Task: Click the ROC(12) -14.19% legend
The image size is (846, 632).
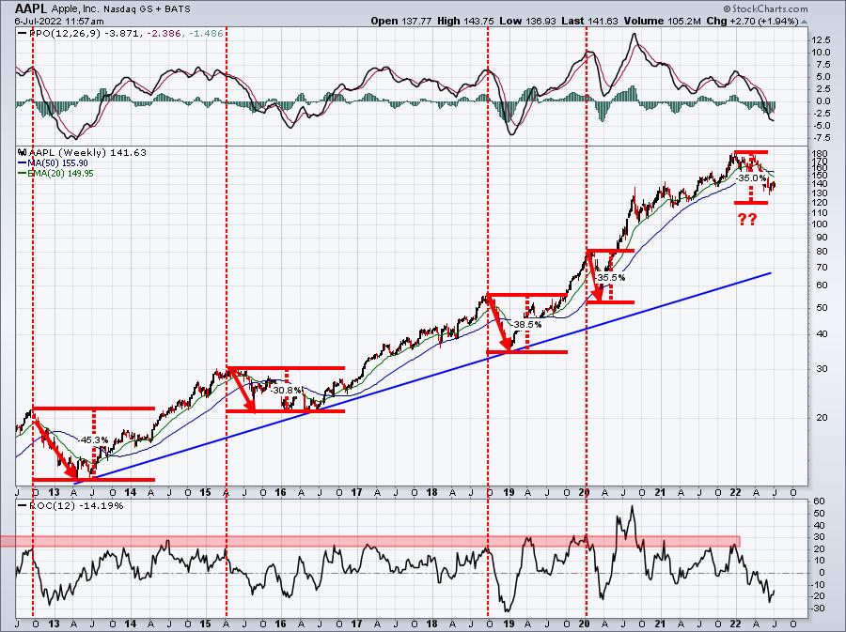Action: 70,506
